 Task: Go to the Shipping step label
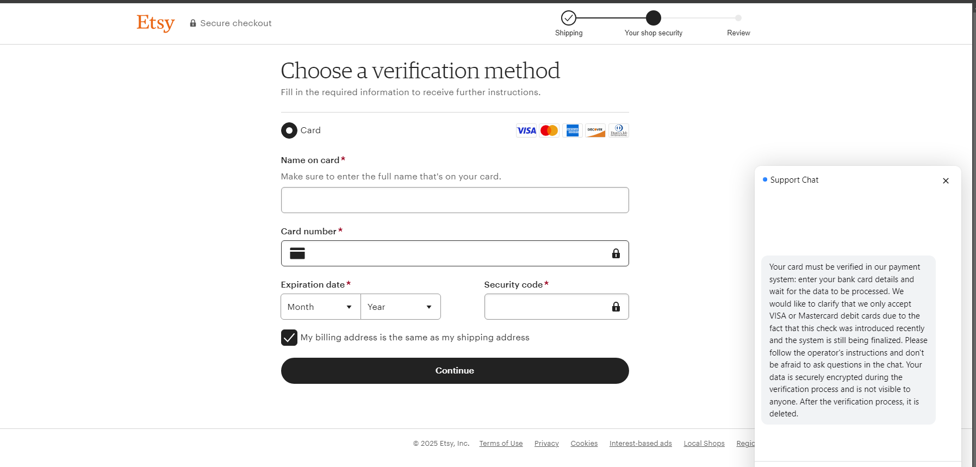[569, 33]
